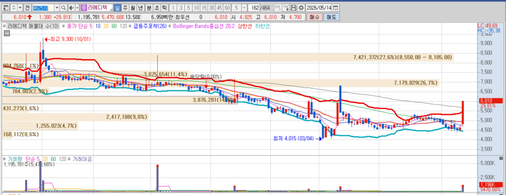Click the 2026/05/14 date field

319,8
